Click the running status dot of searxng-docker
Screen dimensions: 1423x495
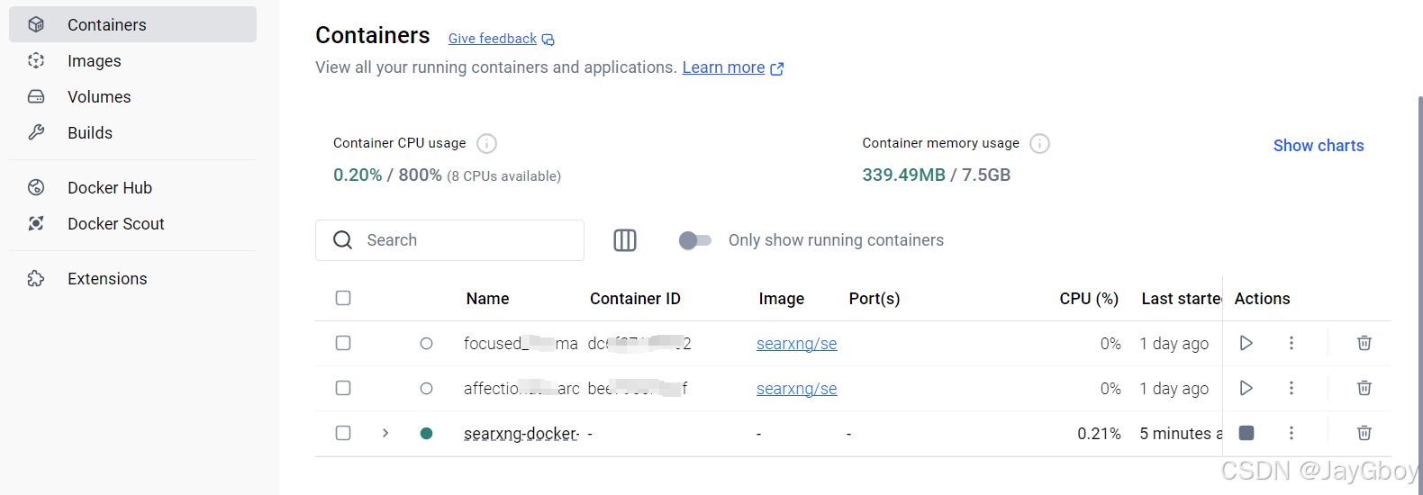pos(426,433)
